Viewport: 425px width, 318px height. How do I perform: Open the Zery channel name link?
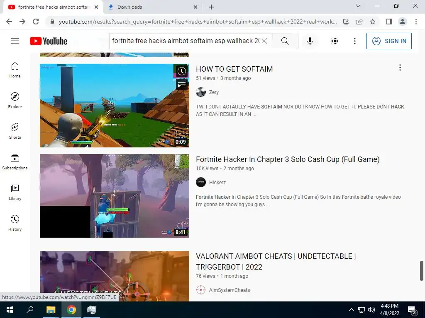pos(214,92)
